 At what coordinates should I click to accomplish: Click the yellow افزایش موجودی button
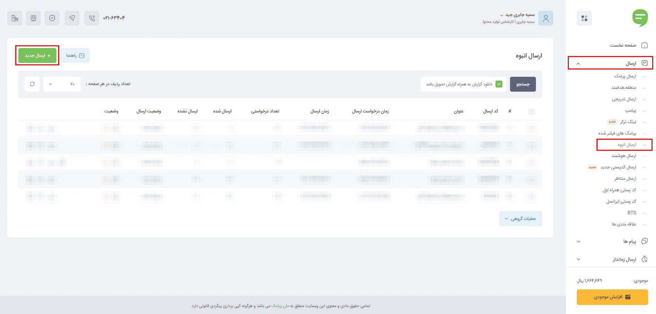(x=612, y=297)
